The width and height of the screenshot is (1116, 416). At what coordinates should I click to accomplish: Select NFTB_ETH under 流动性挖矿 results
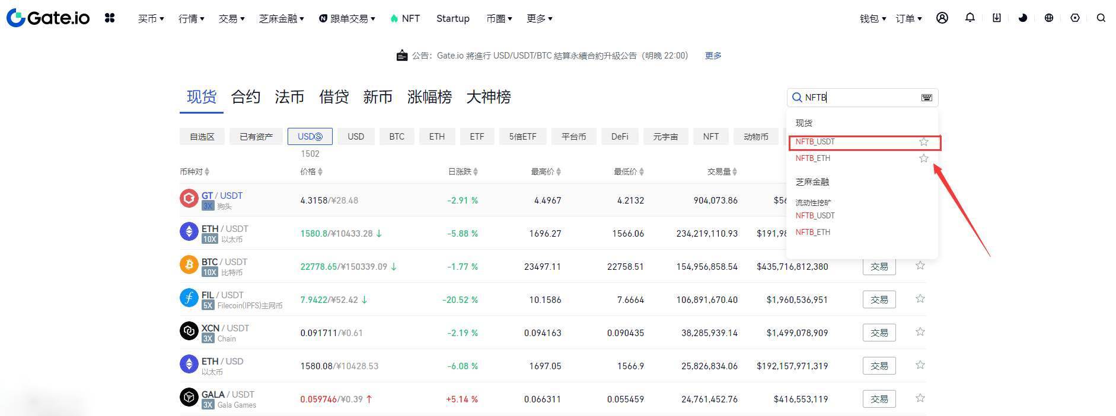point(812,232)
